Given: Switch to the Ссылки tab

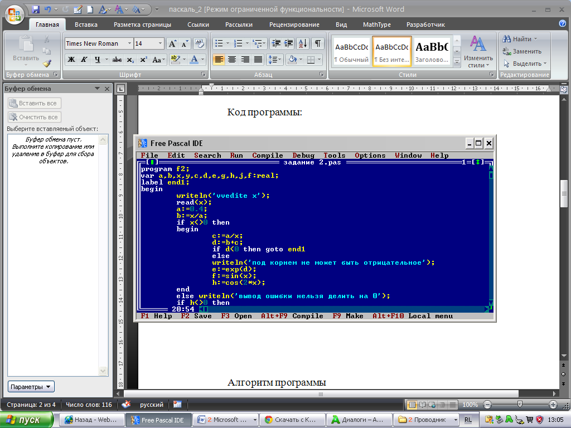Looking at the screenshot, I should tap(198, 25).
